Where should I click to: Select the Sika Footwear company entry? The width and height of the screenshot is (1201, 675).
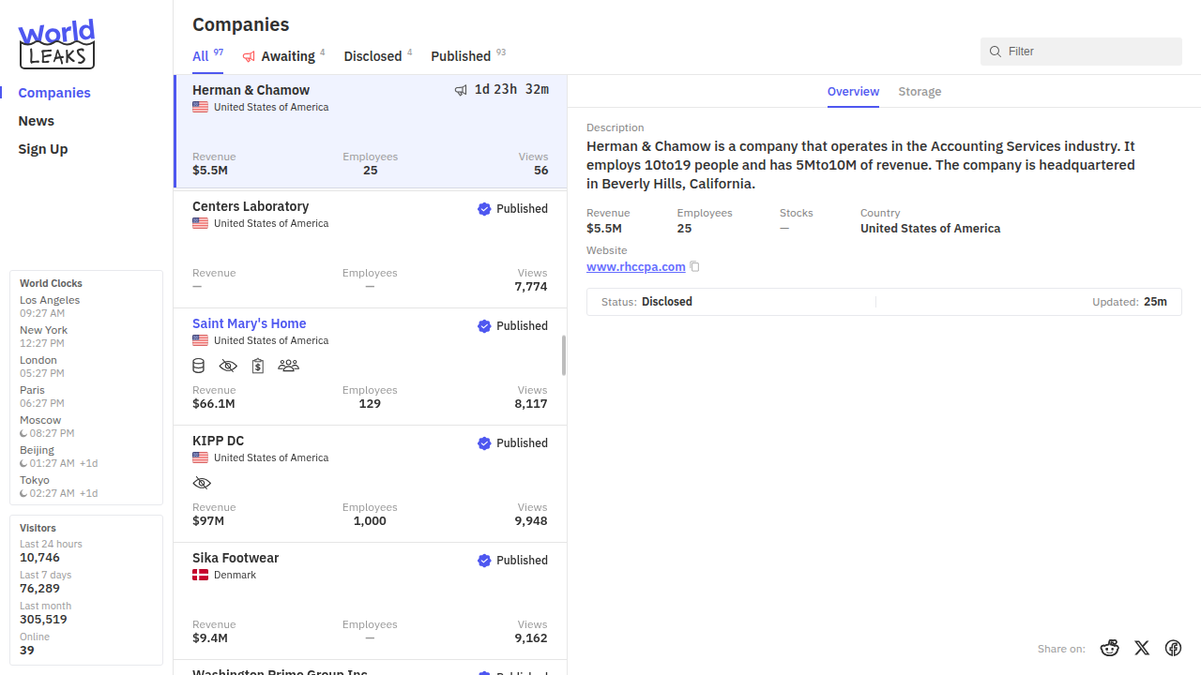(x=370, y=600)
